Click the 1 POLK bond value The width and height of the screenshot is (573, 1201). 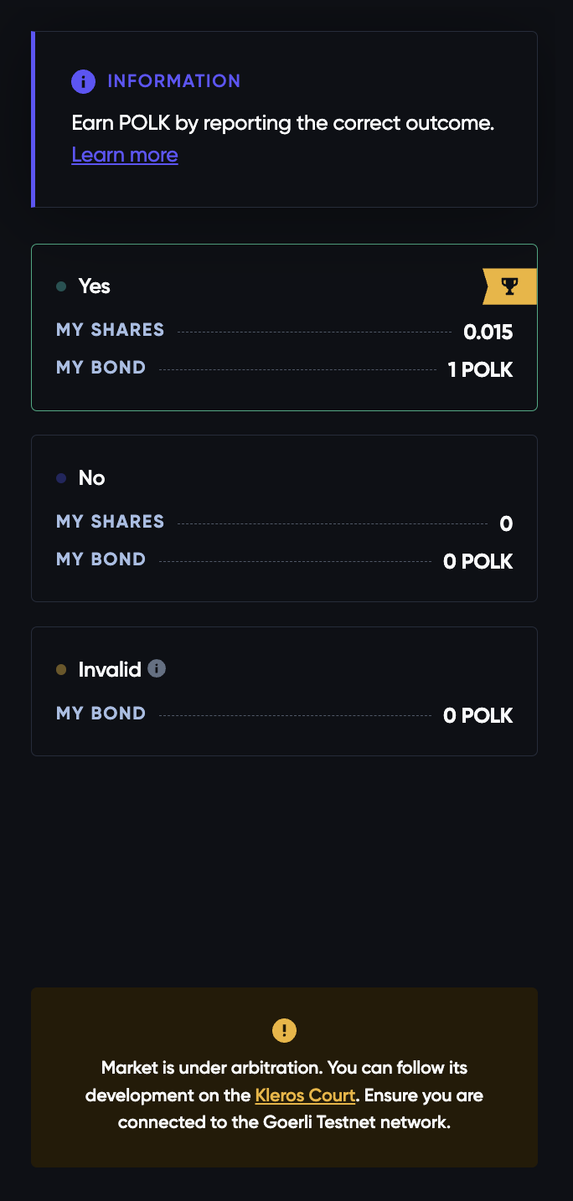[480, 369]
